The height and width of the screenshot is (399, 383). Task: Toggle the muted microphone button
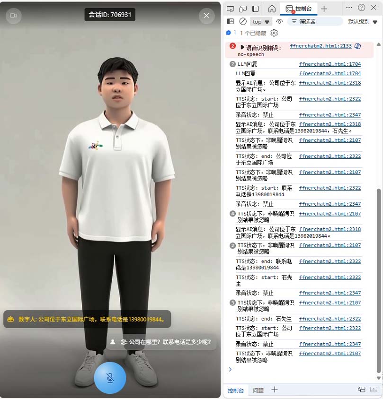pos(110,378)
